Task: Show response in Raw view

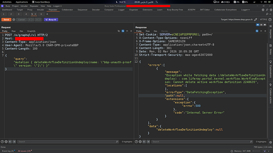Action: 148,31
